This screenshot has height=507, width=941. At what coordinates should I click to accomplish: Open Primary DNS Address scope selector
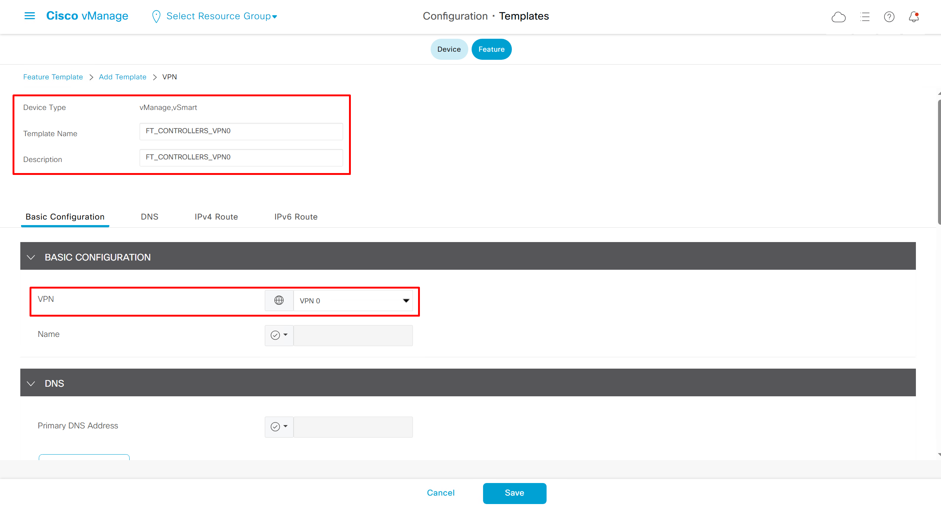[279, 427]
